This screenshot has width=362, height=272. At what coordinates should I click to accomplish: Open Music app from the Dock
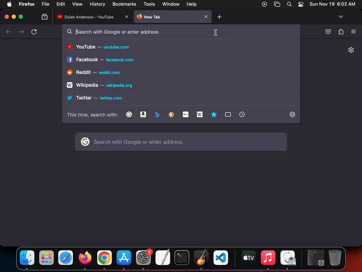pos(268,258)
